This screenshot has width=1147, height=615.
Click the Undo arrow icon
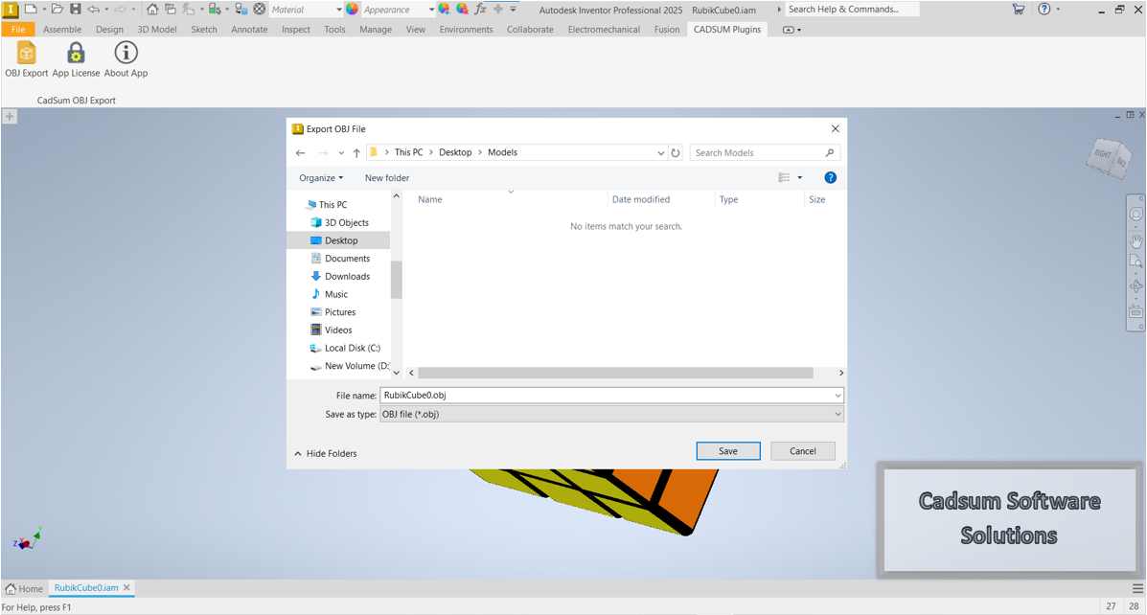(x=94, y=10)
